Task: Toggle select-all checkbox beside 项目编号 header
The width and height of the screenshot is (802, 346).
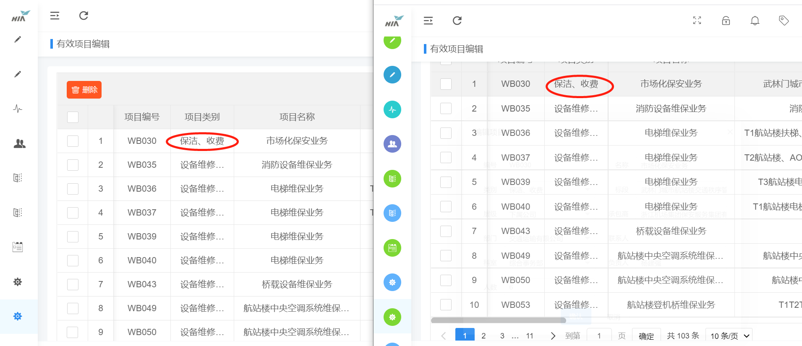Action: tap(73, 117)
